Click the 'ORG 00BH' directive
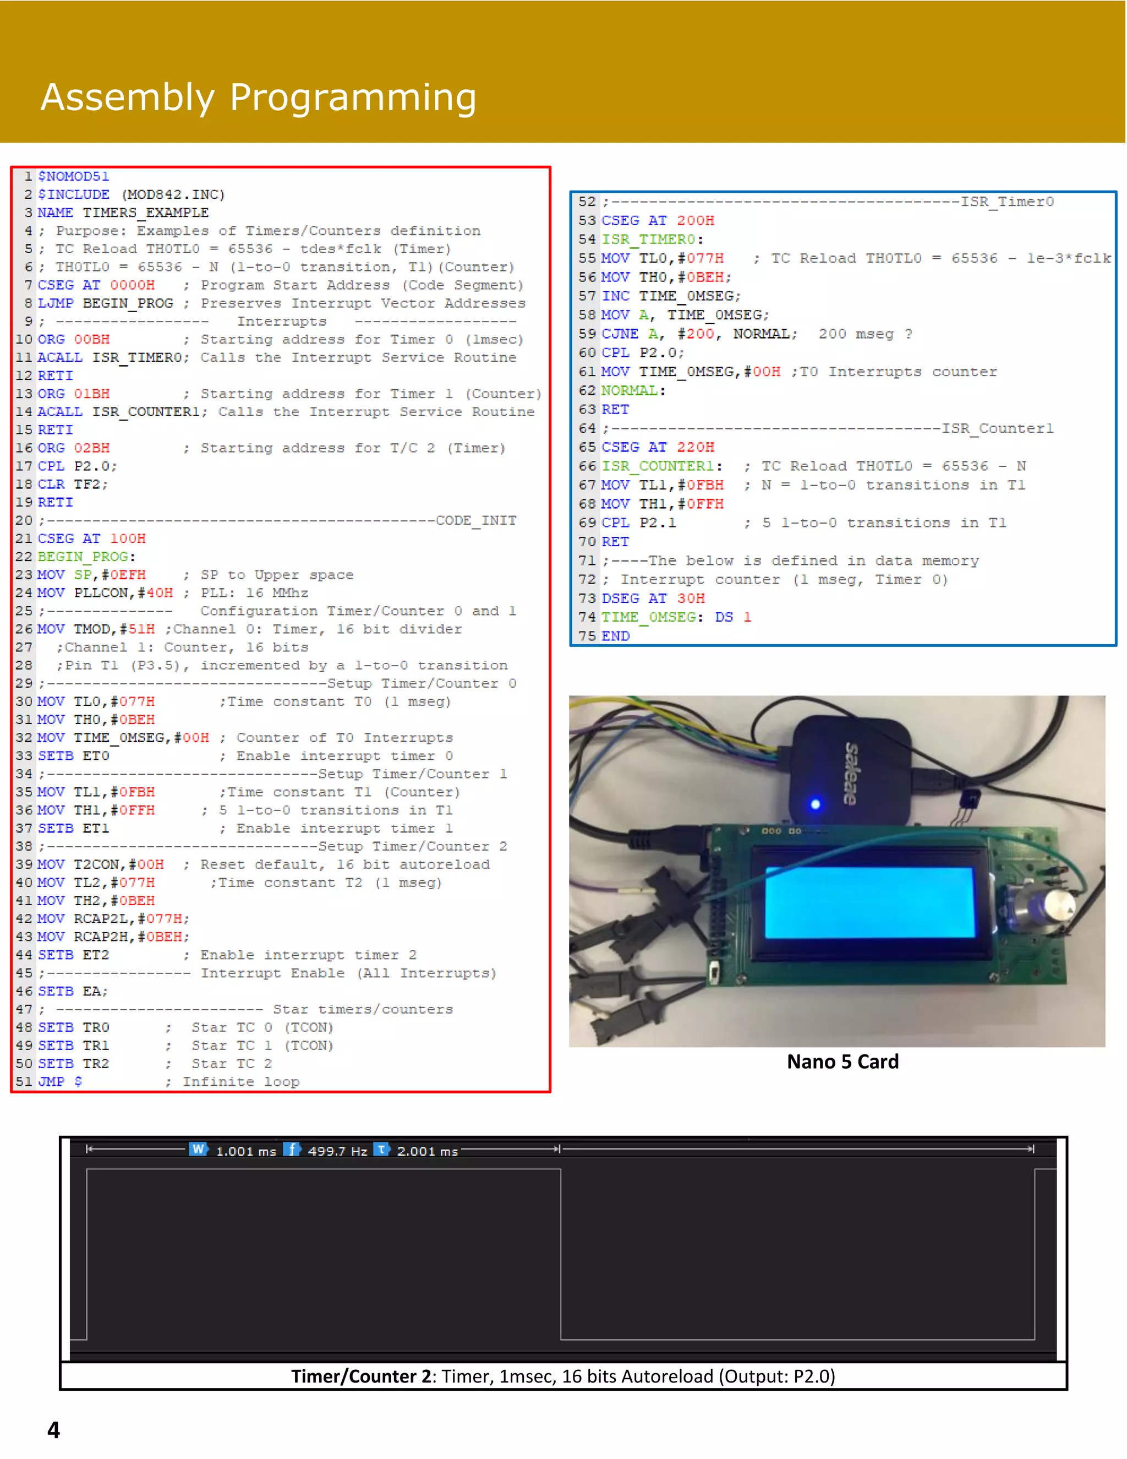This screenshot has height=1459, width=1127. pyautogui.click(x=73, y=339)
